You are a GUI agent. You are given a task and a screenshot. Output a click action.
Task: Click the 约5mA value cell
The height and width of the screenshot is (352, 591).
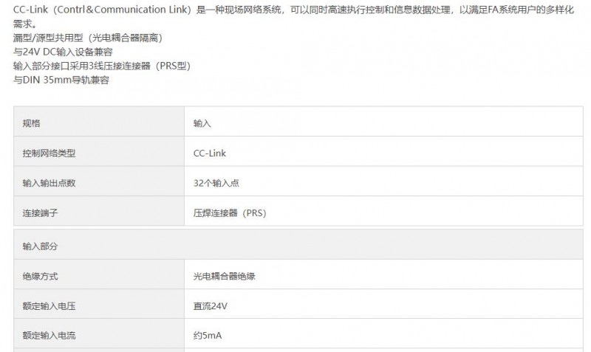383,334
